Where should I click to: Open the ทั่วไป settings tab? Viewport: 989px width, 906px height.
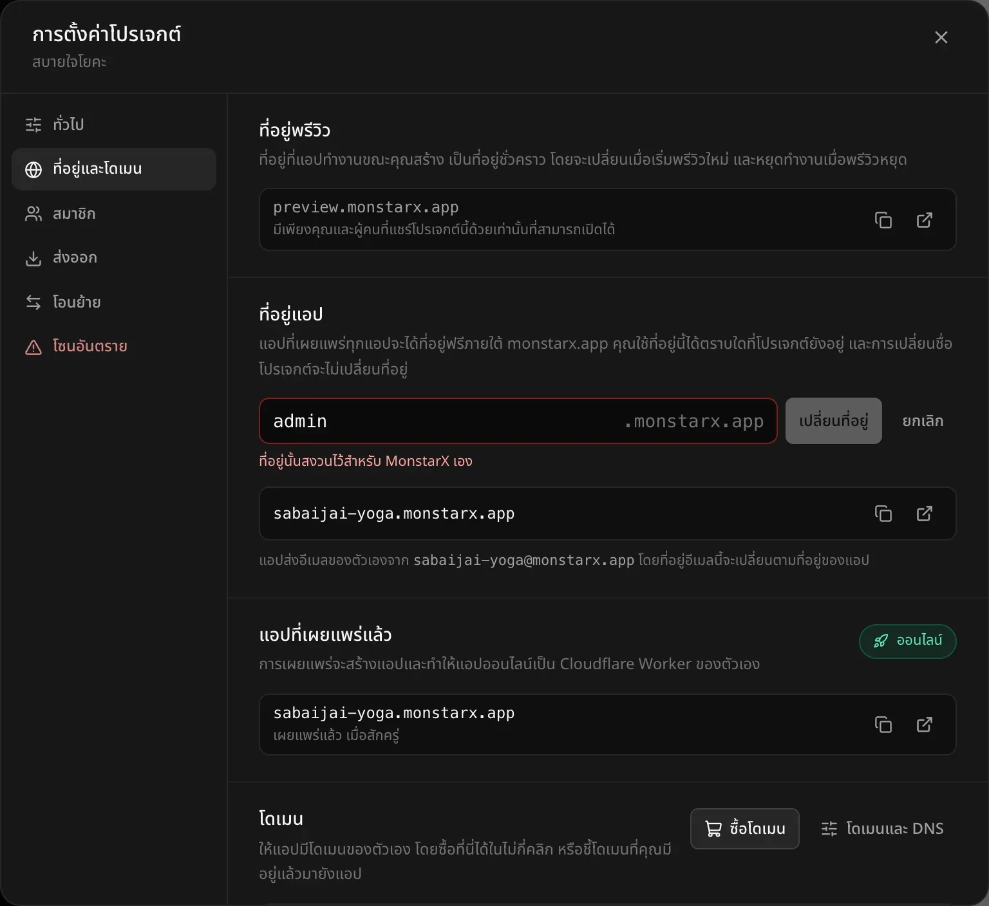(114, 124)
